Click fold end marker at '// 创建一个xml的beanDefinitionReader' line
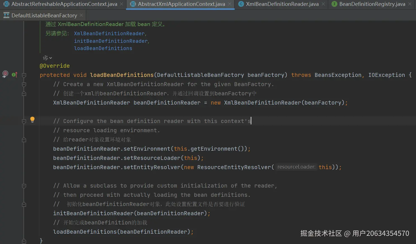Image resolution: width=416 pixels, height=244 pixels. (x=24, y=94)
